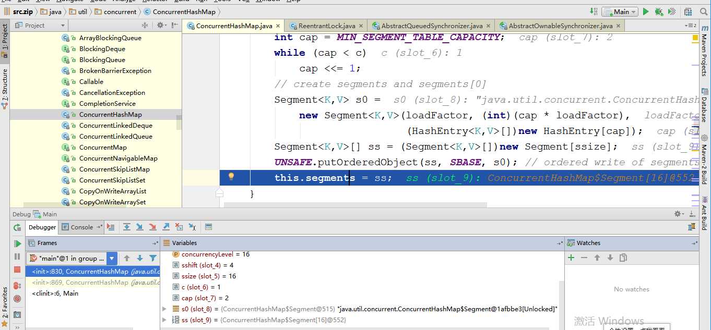Restore Debug layout icon at right
This screenshot has width=711, height=330.
(692, 227)
